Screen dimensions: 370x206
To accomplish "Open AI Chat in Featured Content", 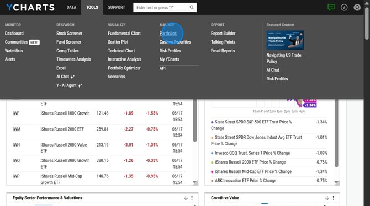I will (273, 70).
